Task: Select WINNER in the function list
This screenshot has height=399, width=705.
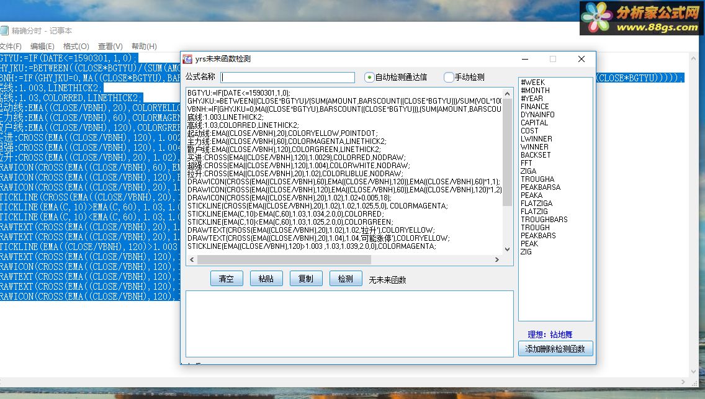Action: 534,147
